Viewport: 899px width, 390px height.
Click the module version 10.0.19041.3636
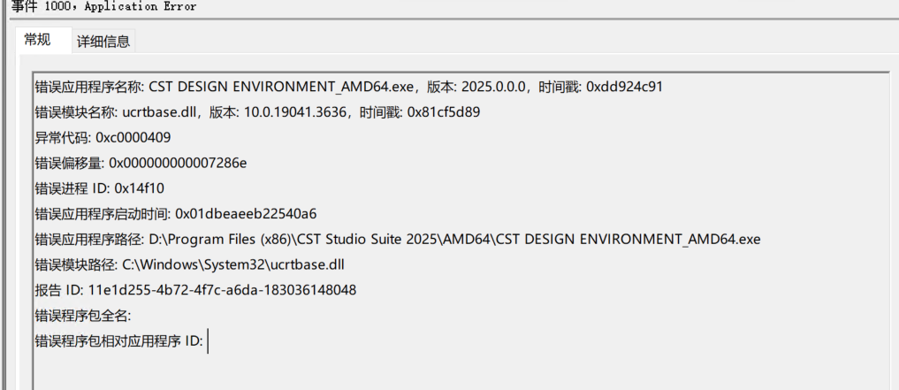[x=295, y=112]
